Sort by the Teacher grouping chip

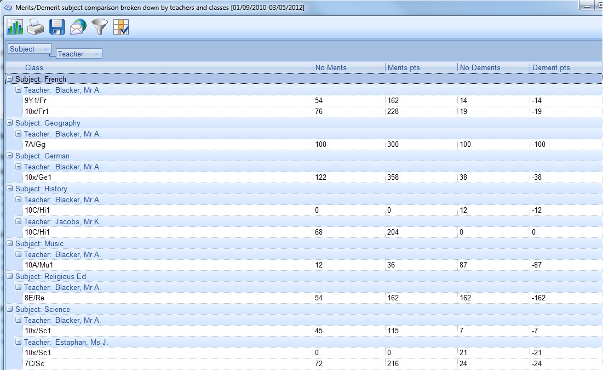79,54
